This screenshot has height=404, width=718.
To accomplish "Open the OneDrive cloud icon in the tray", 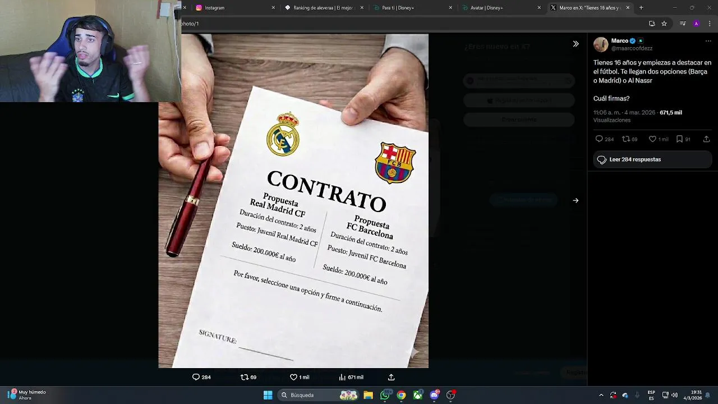I will point(625,395).
